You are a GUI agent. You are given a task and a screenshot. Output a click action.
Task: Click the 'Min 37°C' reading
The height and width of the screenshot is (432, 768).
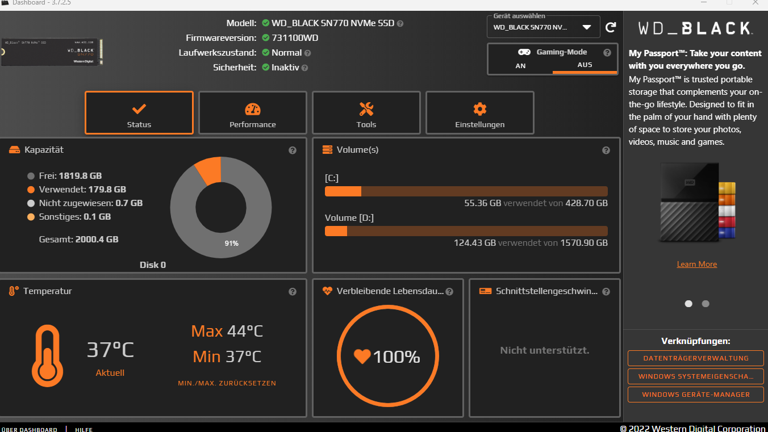[227, 356]
